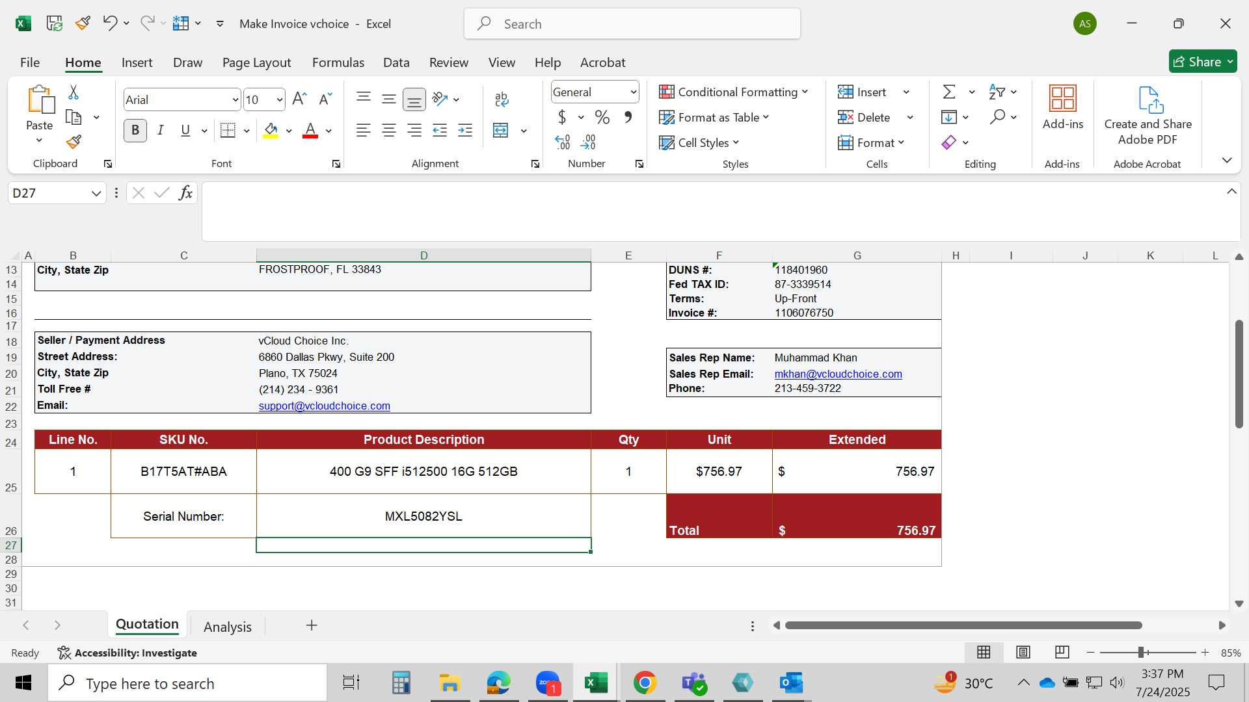Apply the Borders button
Viewport: 1249px width, 702px height.
pyautogui.click(x=228, y=131)
